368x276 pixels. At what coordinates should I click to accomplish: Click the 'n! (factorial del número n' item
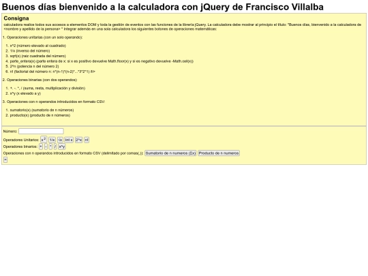point(52,72)
